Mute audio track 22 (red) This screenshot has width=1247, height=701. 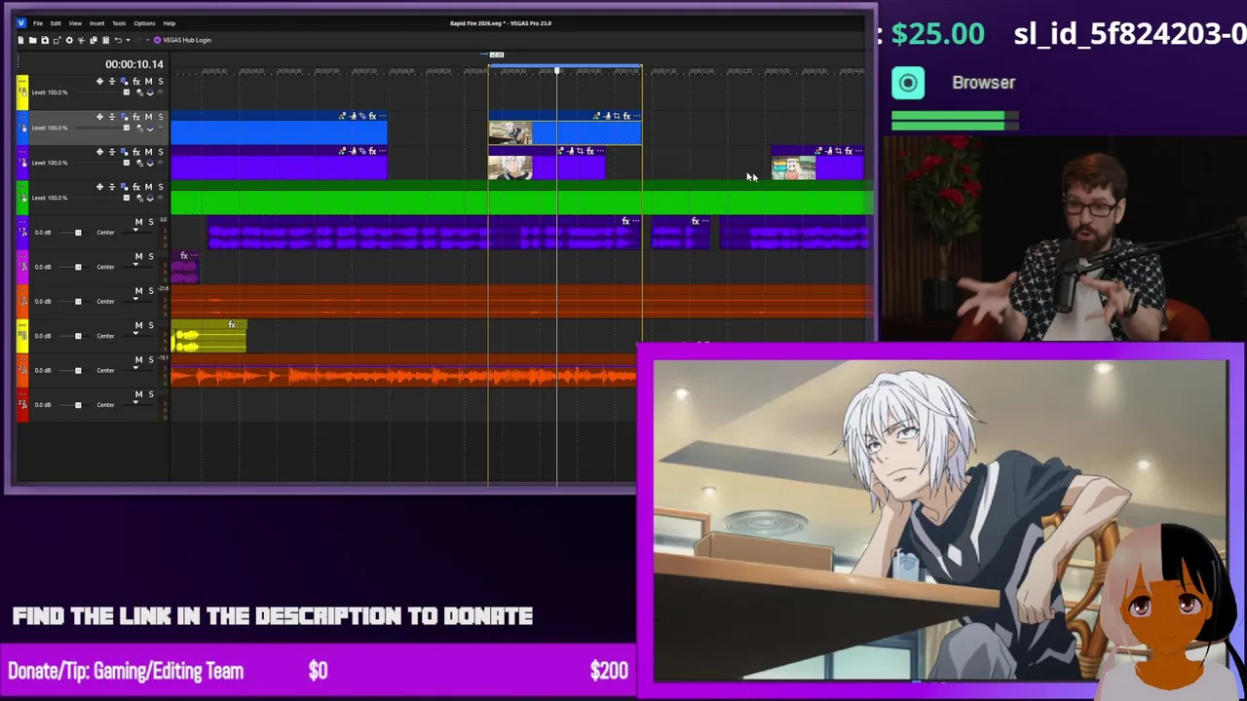tap(138, 394)
